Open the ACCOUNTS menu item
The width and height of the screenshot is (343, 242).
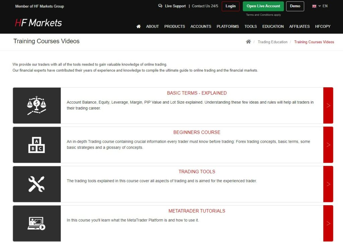pos(201,26)
